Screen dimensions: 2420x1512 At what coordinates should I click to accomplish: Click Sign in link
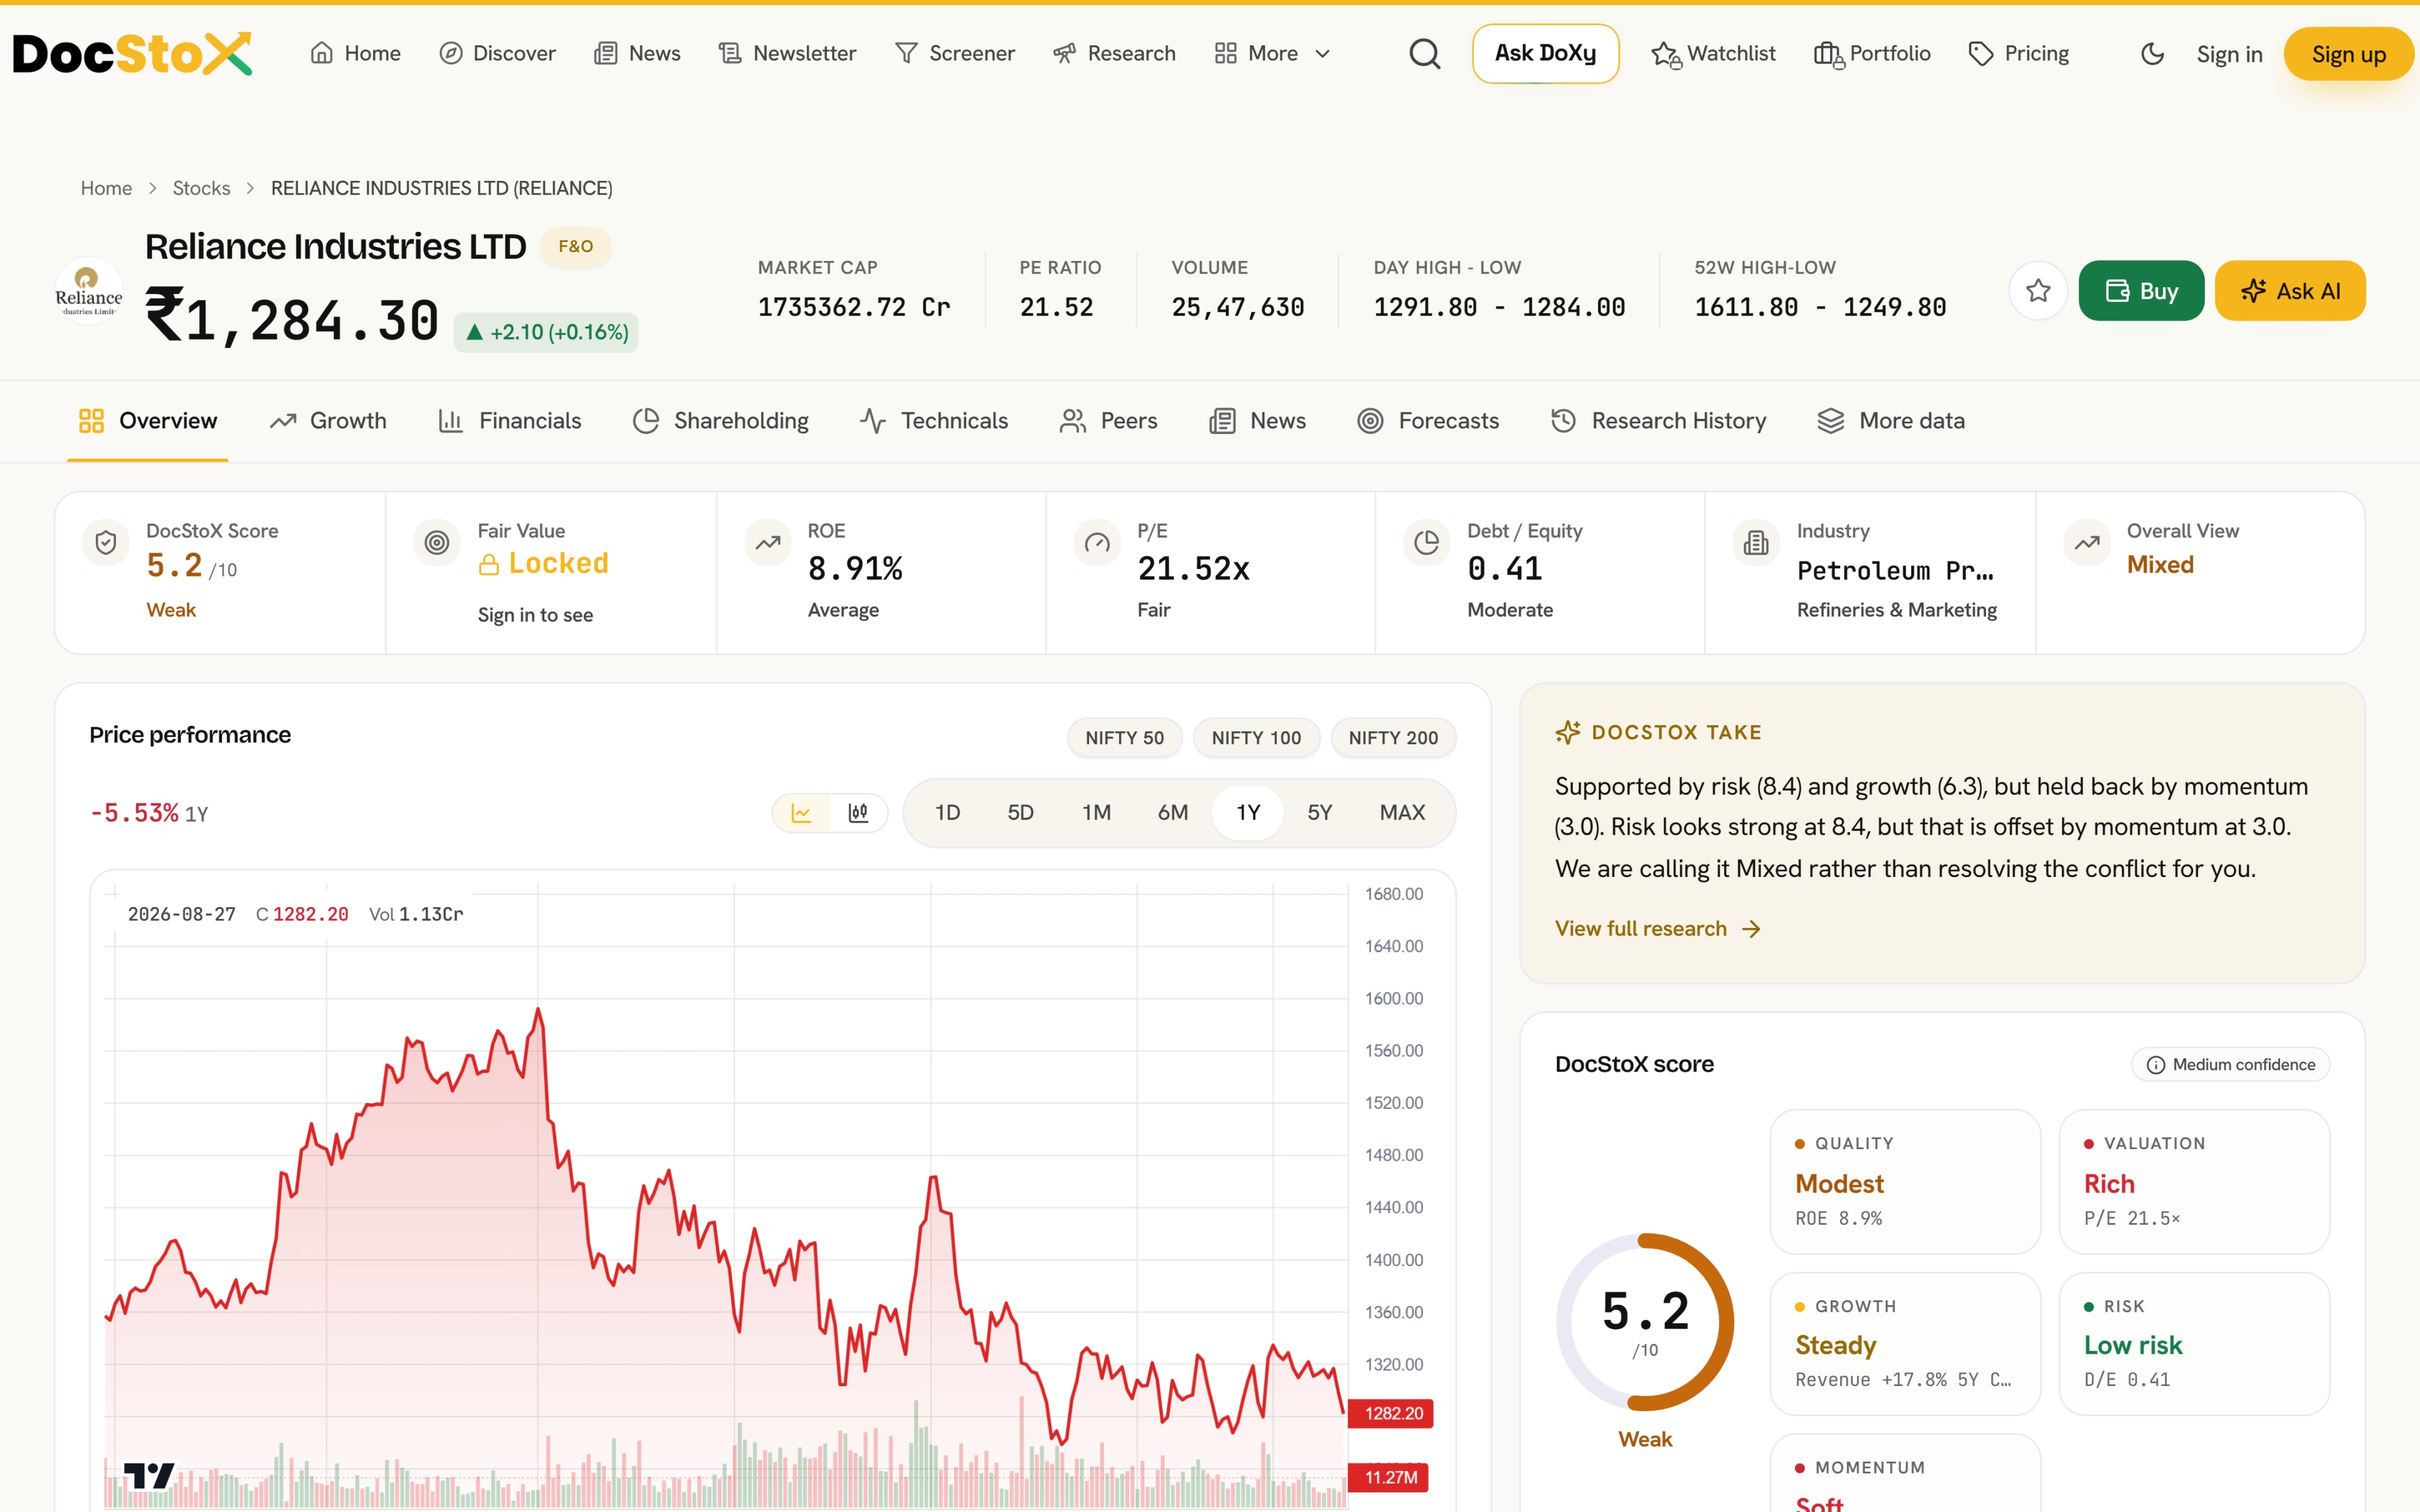(x=2229, y=54)
